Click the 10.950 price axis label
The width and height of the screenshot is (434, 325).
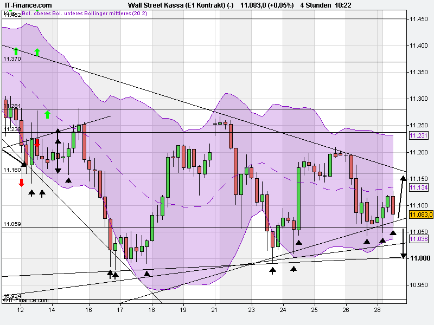pyautogui.click(x=418, y=285)
